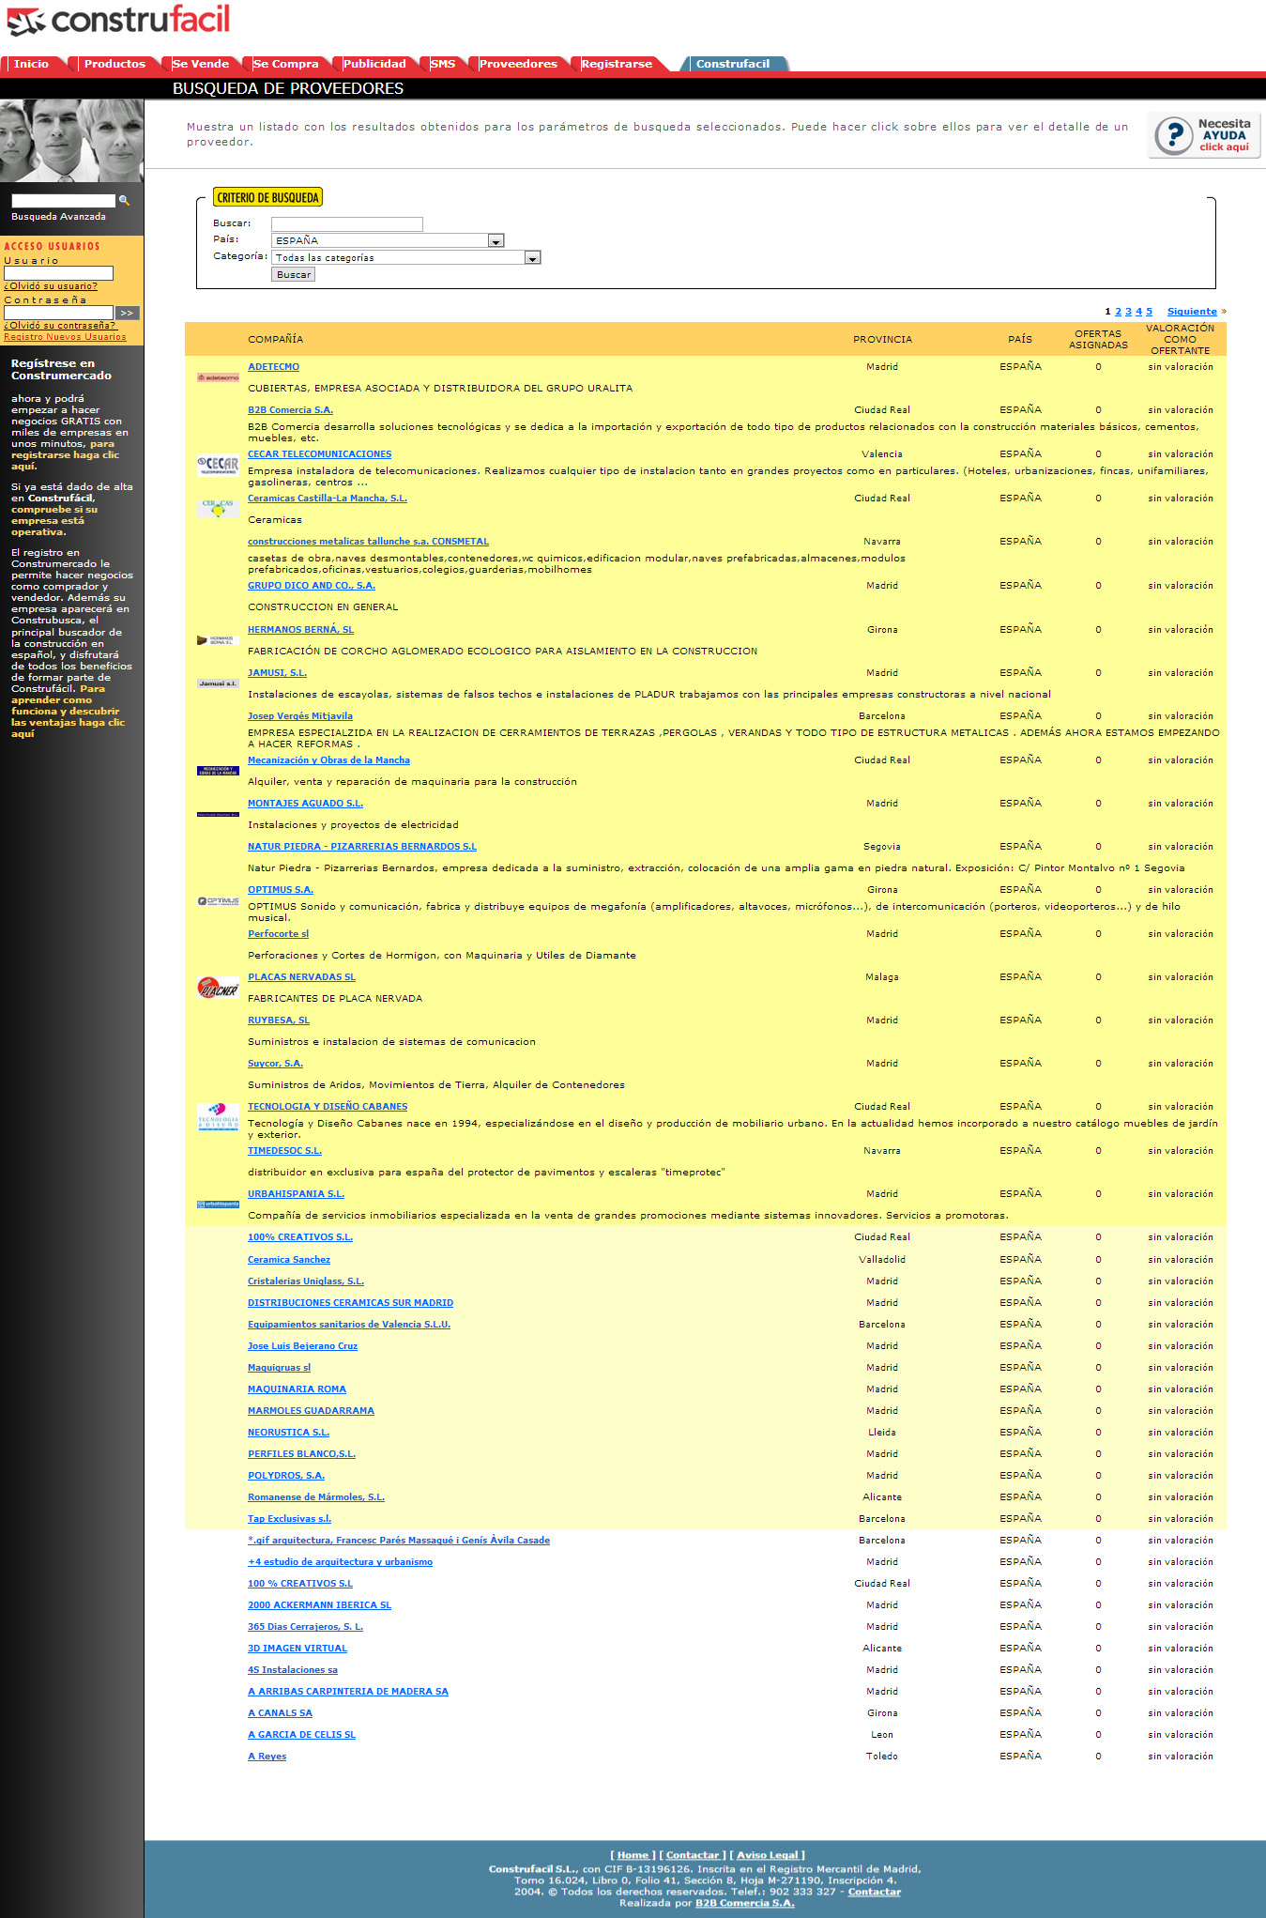
Task: Open the Categoría dropdown list
Action: pos(532,258)
